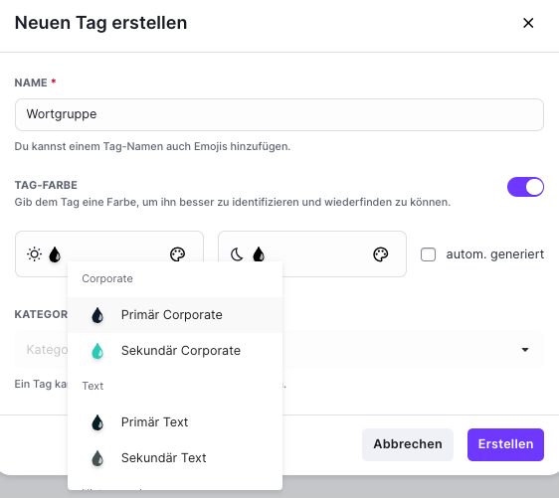Click the Name field containing Wortgruppe
Image resolution: width=559 pixels, height=498 pixels.
279,114
